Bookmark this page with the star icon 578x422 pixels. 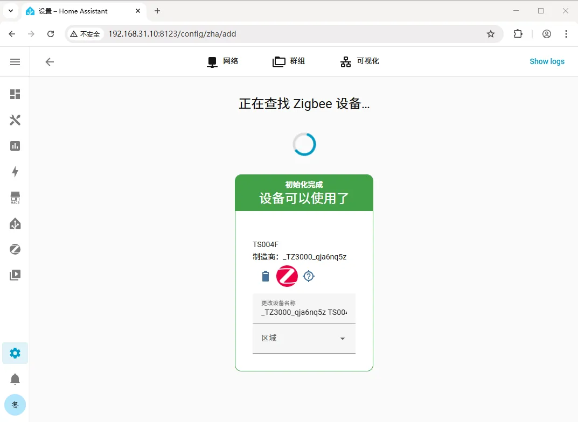(491, 34)
